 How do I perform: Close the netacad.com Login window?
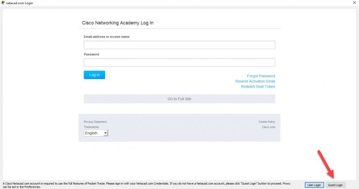coord(354,3)
